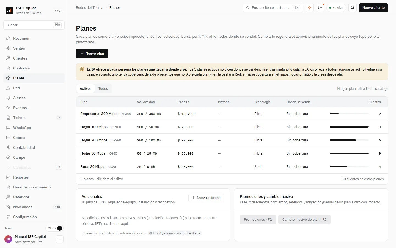Open Contratos in the sidebar
The image size is (396, 248).
click(34, 68)
